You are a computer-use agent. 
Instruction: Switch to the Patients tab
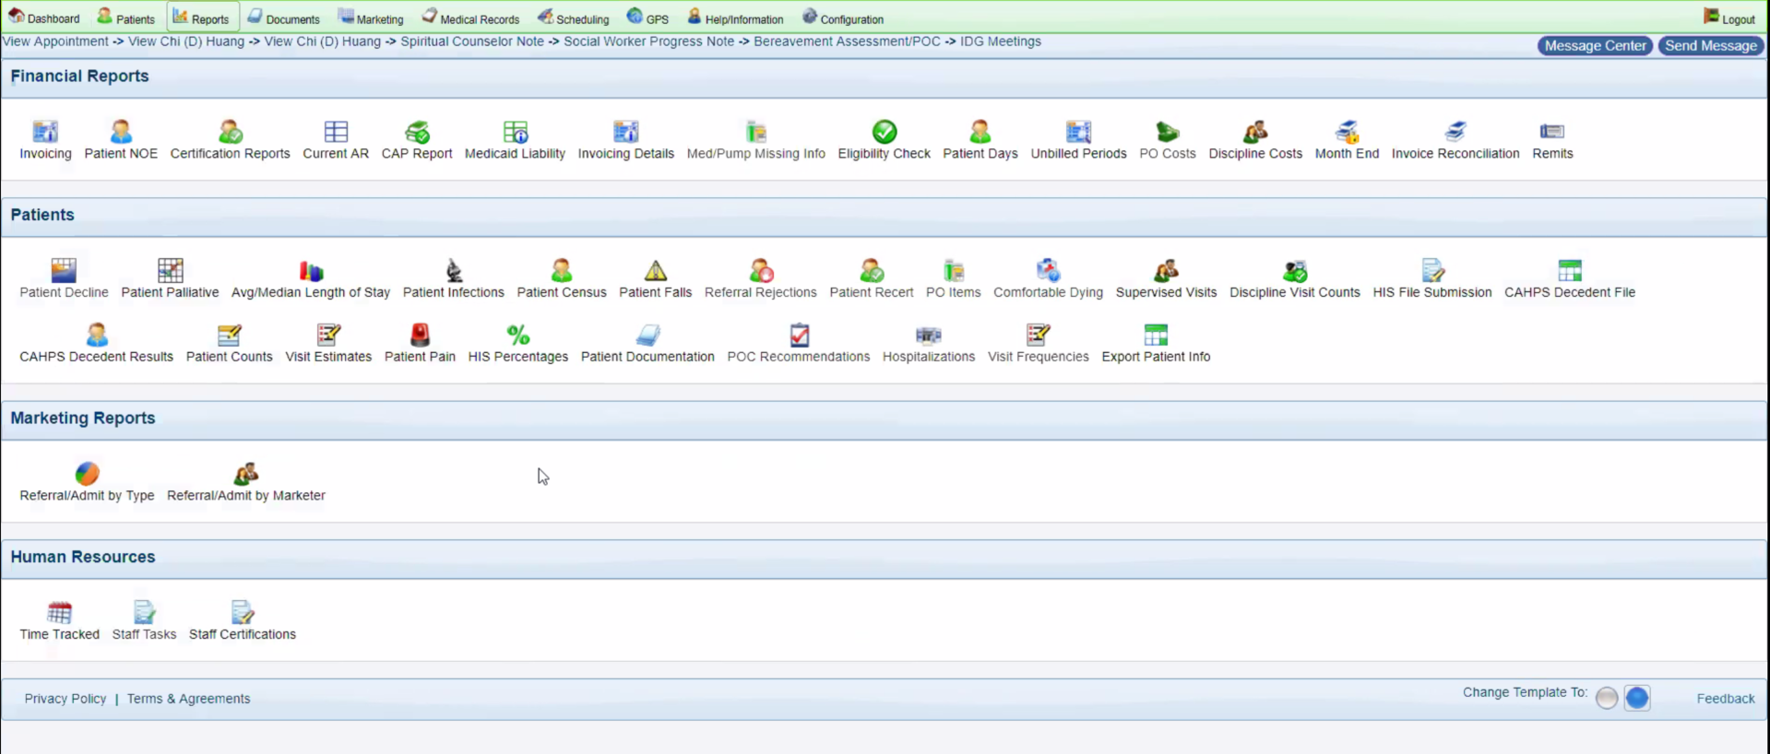point(126,18)
